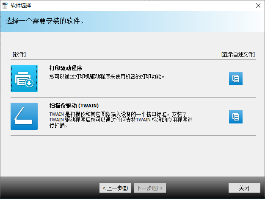The width and height of the screenshot is (265, 199).
Task: Go back with 上一步(B) button
Action: point(115,188)
